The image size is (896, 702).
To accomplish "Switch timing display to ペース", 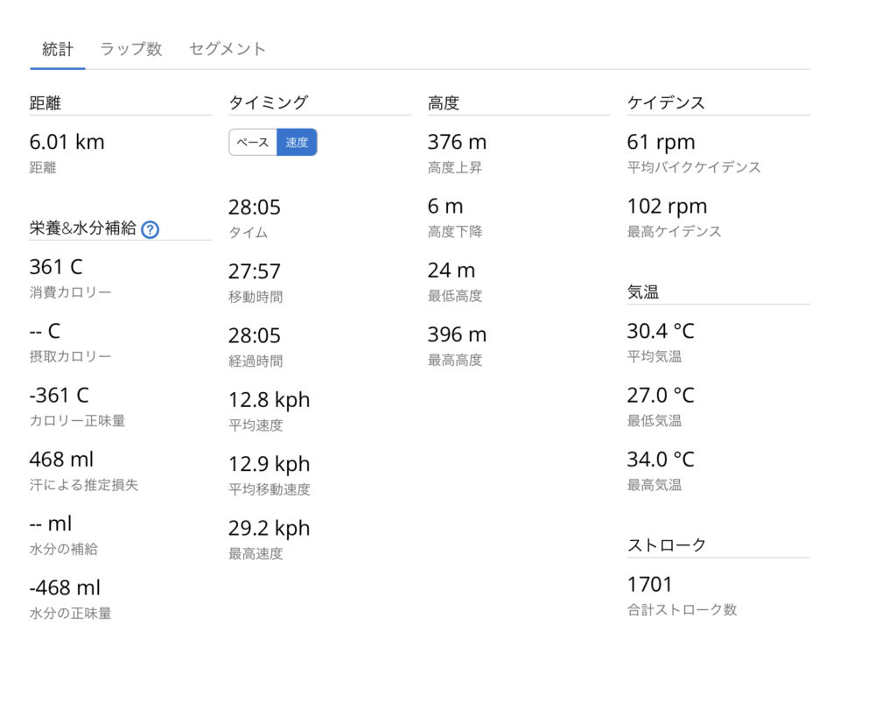I will click(x=253, y=143).
